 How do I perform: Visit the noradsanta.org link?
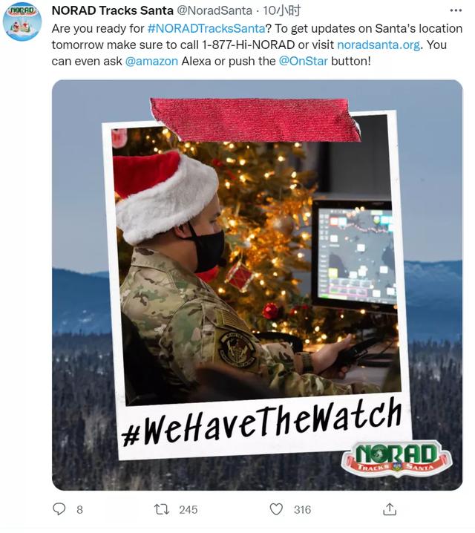point(379,45)
